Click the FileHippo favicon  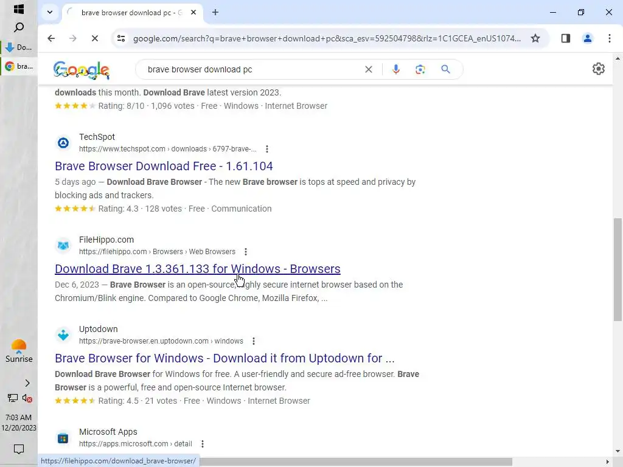pos(63,246)
